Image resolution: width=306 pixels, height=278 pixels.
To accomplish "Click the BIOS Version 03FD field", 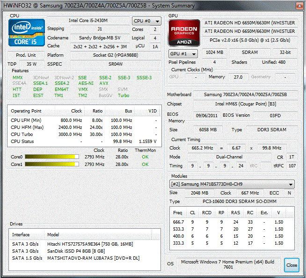I will click(x=275, y=115).
